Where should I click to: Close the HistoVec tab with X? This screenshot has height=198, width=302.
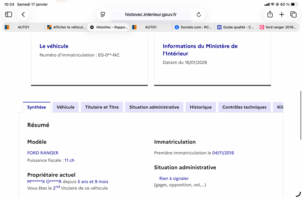[x=92, y=27]
